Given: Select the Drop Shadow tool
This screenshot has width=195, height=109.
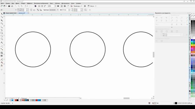Looking at the screenshot, I should (x=2, y=53).
